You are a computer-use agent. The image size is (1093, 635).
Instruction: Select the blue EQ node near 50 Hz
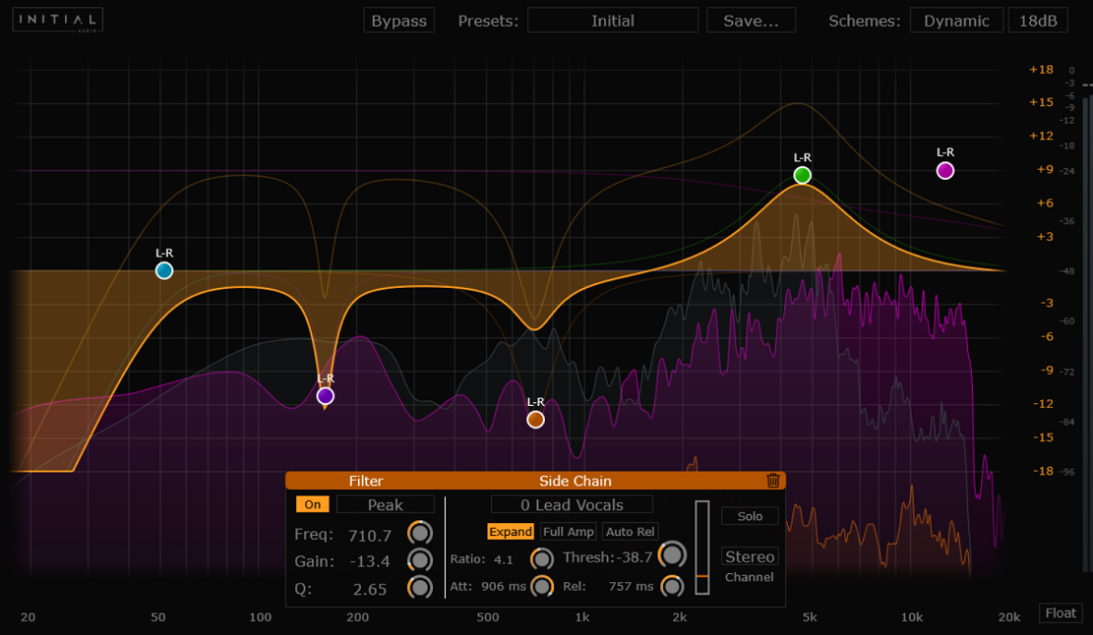coord(164,271)
